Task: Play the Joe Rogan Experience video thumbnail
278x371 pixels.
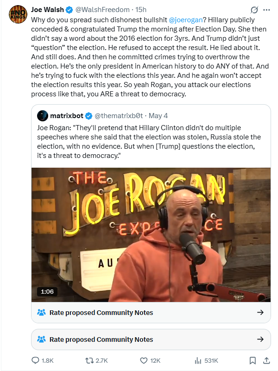Action: (x=151, y=235)
